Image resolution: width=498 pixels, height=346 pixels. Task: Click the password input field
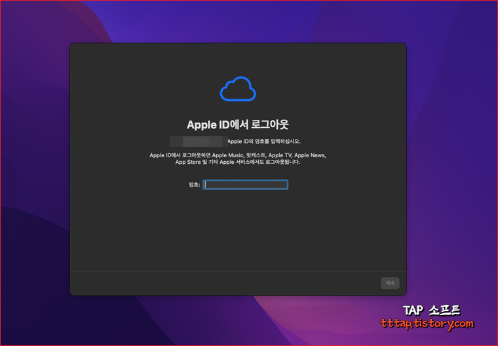point(246,185)
